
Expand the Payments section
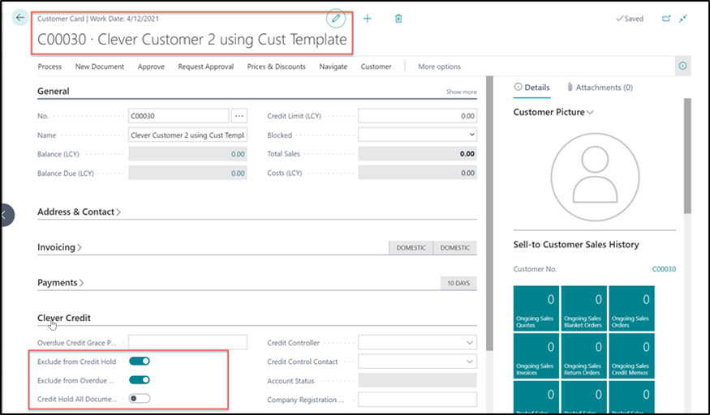click(x=61, y=283)
